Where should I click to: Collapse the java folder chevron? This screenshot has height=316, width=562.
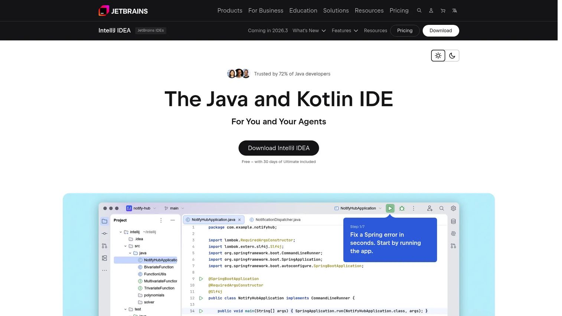(130, 253)
